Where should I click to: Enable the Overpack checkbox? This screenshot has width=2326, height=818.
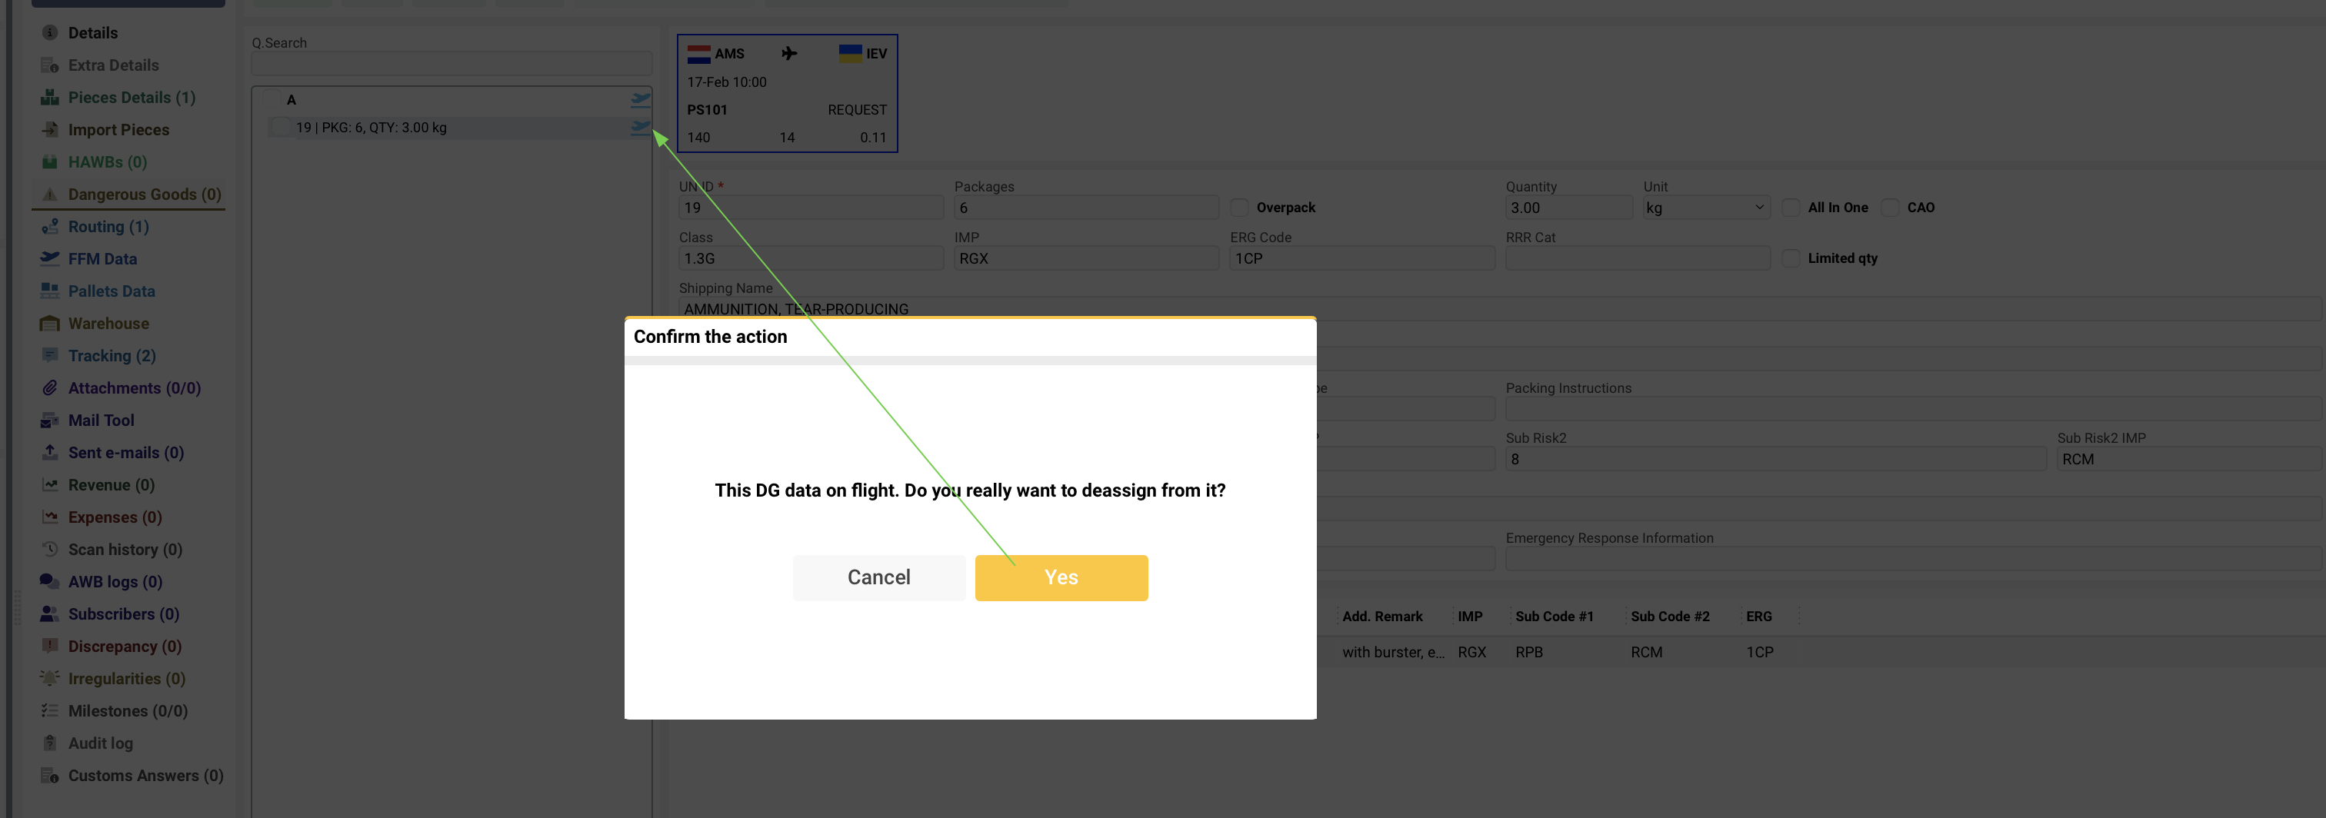pyautogui.click(x=1240, y=208)
